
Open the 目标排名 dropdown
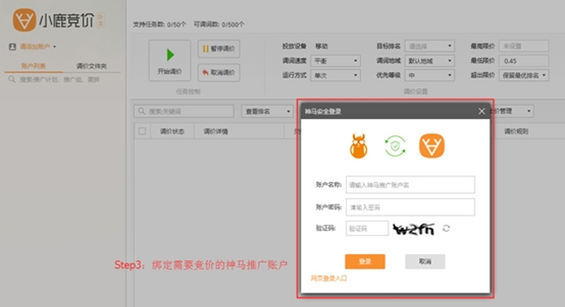click(429, 46)
